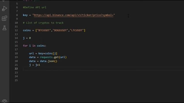This screenshot has width=184, height=103.
Task: Open the Accounts icon in the activity bar
Action: [5, 101]
